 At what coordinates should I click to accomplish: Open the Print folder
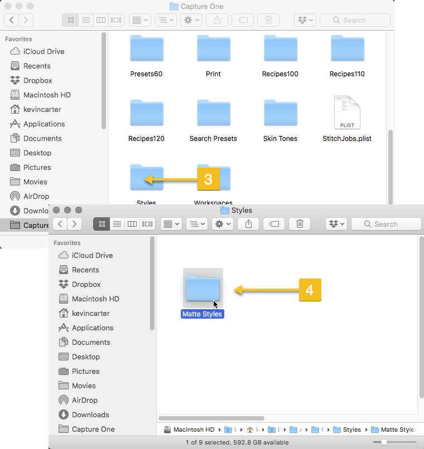[x=214, y=48]
